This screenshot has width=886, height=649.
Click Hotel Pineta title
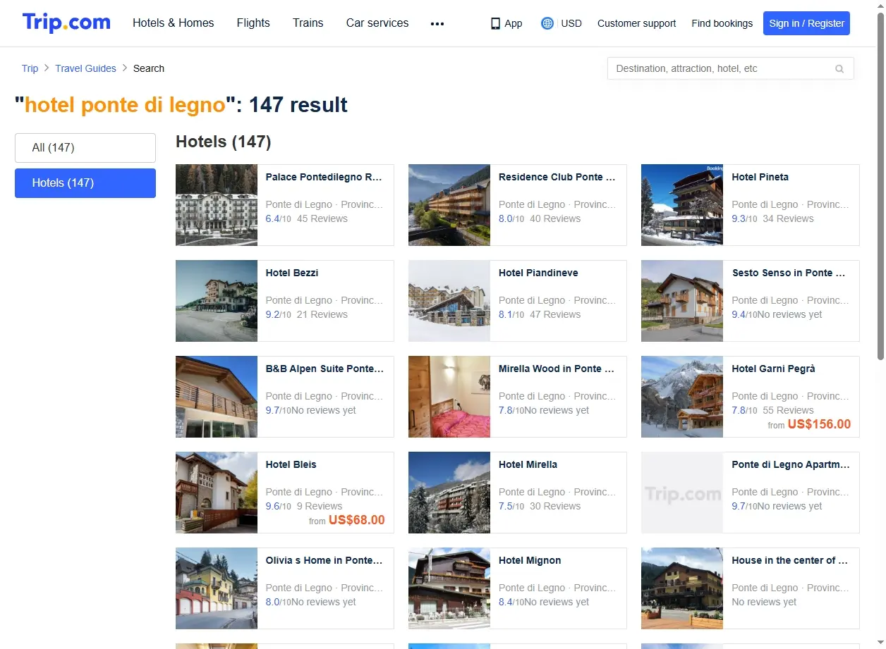[x=760, y=178]
